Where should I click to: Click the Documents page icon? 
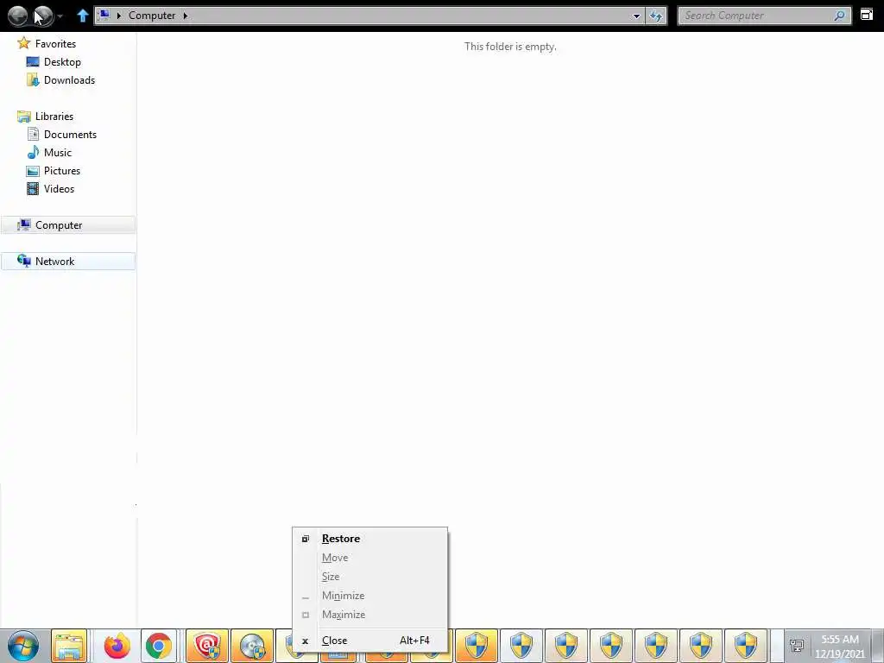(x=33, y=134)
